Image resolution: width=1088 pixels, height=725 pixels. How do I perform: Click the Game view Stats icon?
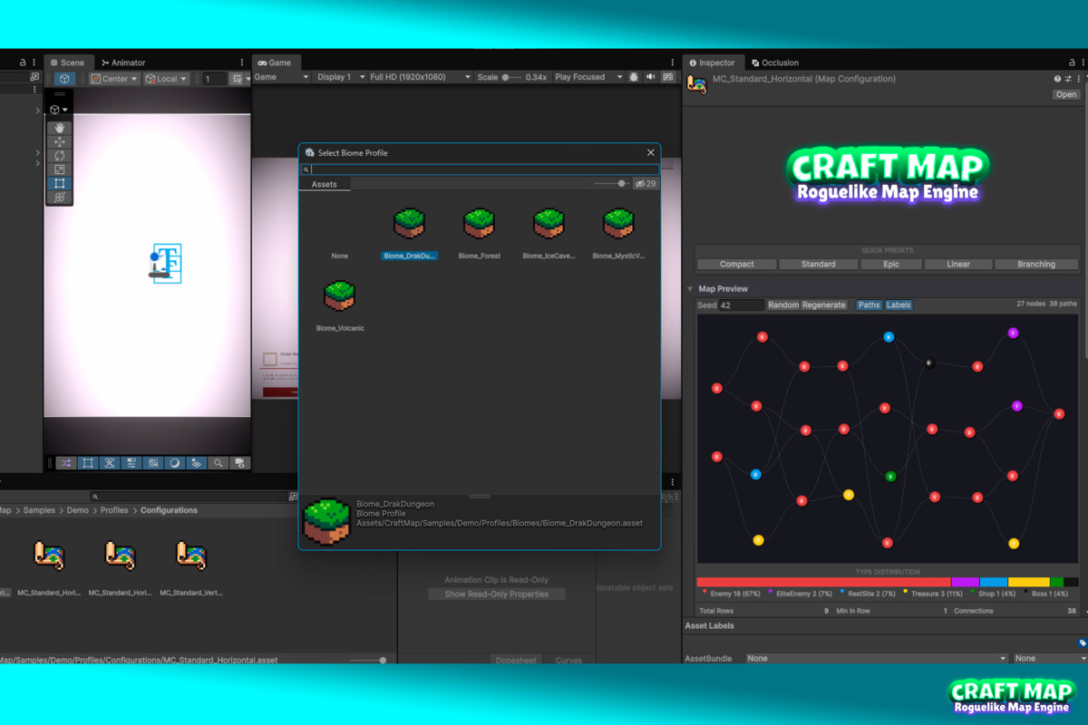click(x=668, y=77)
